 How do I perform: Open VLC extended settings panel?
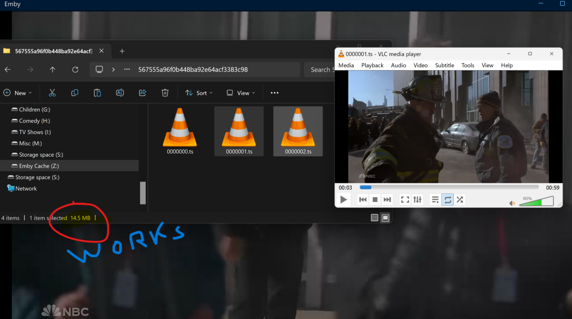pyautogui.click(x=418, y=199)
